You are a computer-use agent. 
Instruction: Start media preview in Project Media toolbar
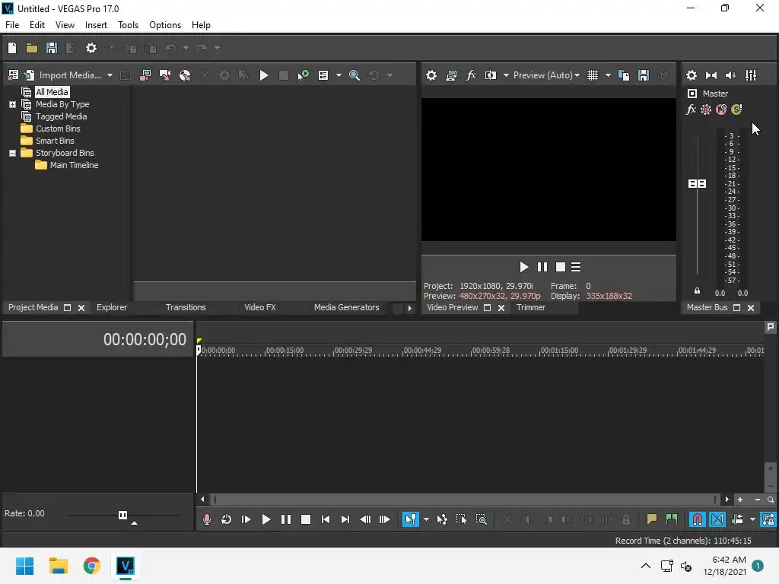264,75
